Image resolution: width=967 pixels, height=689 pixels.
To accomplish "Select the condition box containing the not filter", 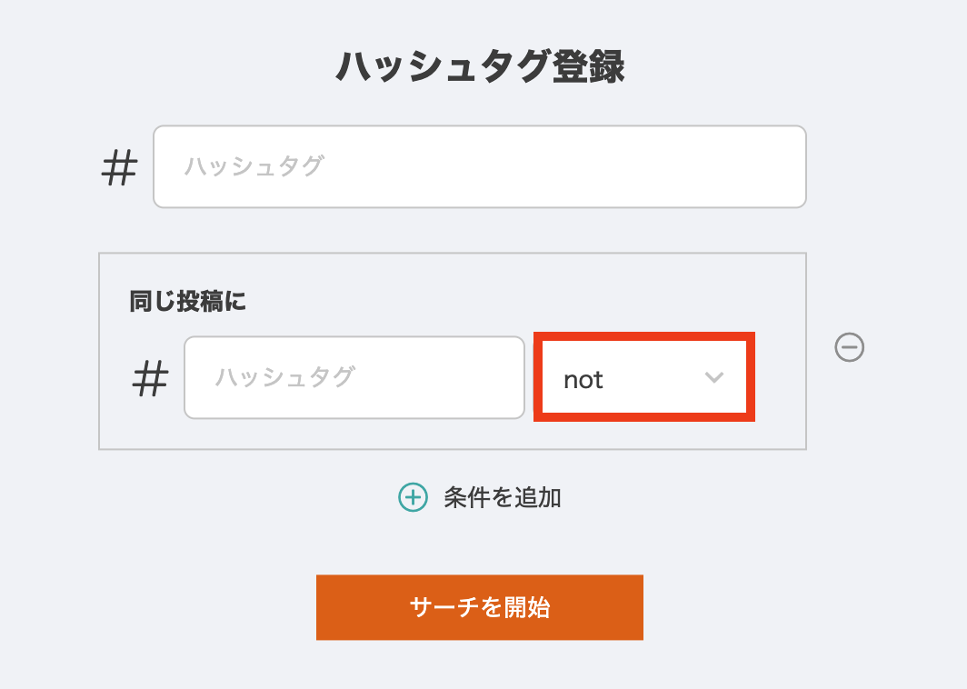I will (x=453, y=350).
